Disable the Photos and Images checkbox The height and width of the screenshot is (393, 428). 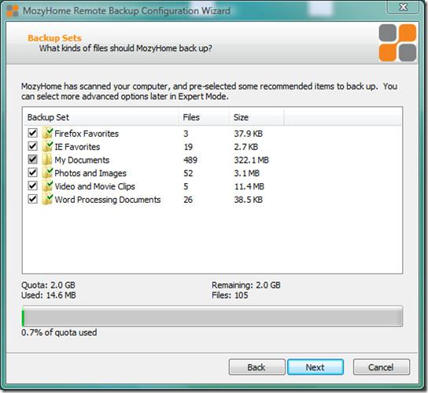pos(32,172)
